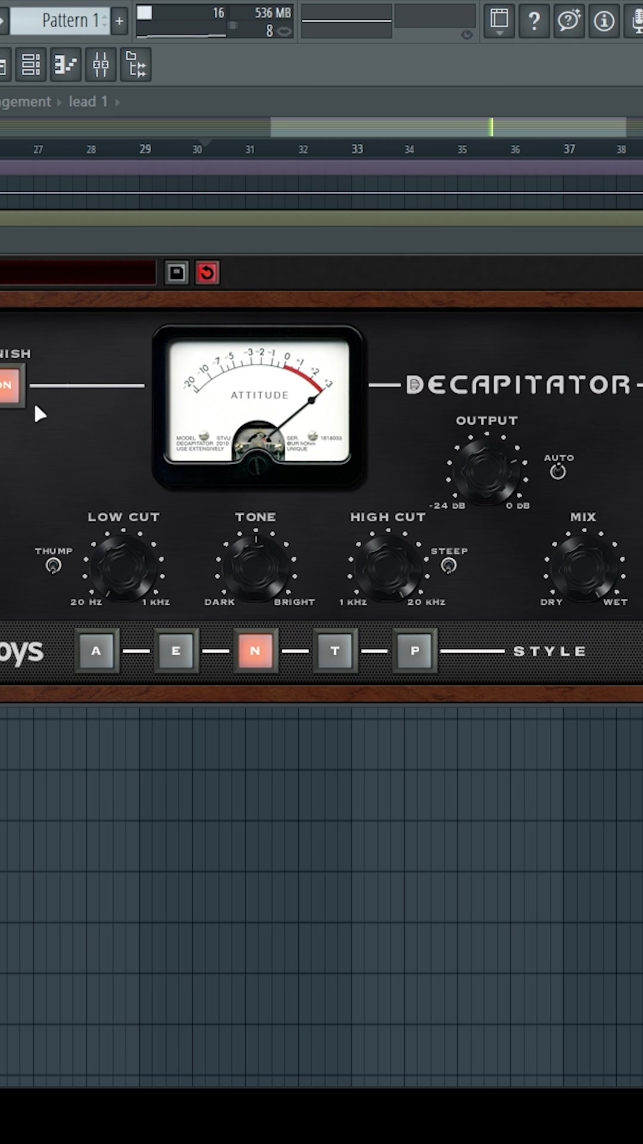Image resolution: width=643 pixels, height=1144 pixels.
Task: Click the Output knob
Action: [x=486, y=471]
